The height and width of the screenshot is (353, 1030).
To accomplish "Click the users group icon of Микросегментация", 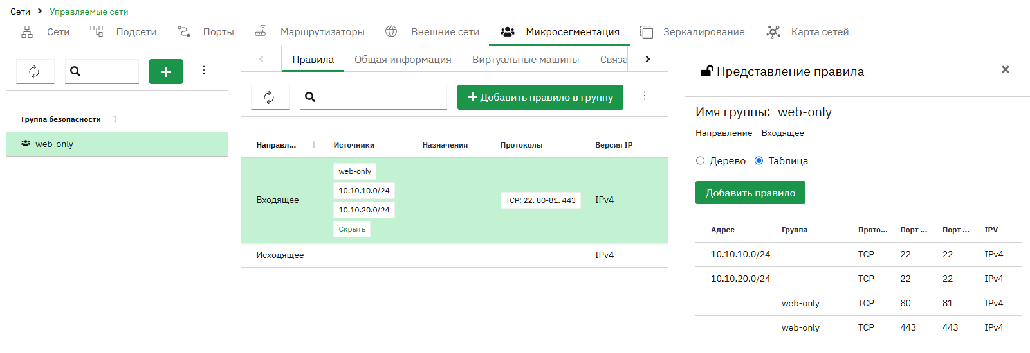I will (508, 31).
